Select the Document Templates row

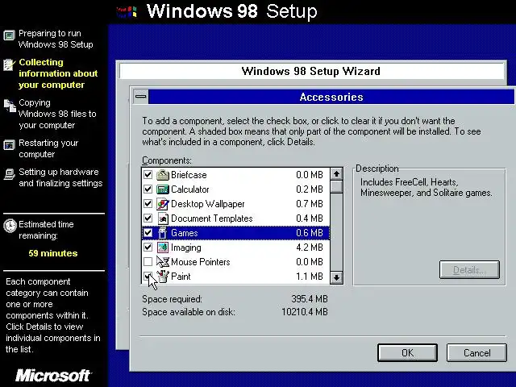[x=235, y=218]
